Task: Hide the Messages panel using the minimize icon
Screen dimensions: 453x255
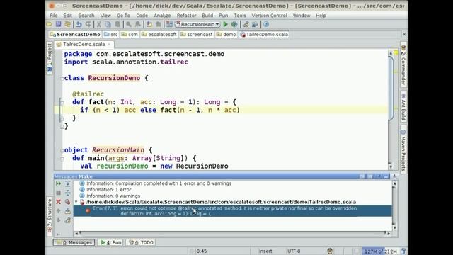Action: click(x=386, y=176)
